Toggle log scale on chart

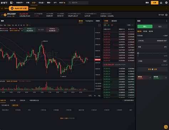tap(99, 95)
